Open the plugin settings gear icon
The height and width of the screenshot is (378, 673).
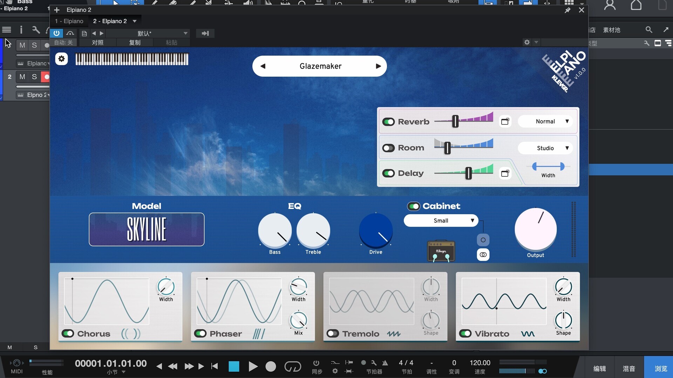(x=61, y=59)
